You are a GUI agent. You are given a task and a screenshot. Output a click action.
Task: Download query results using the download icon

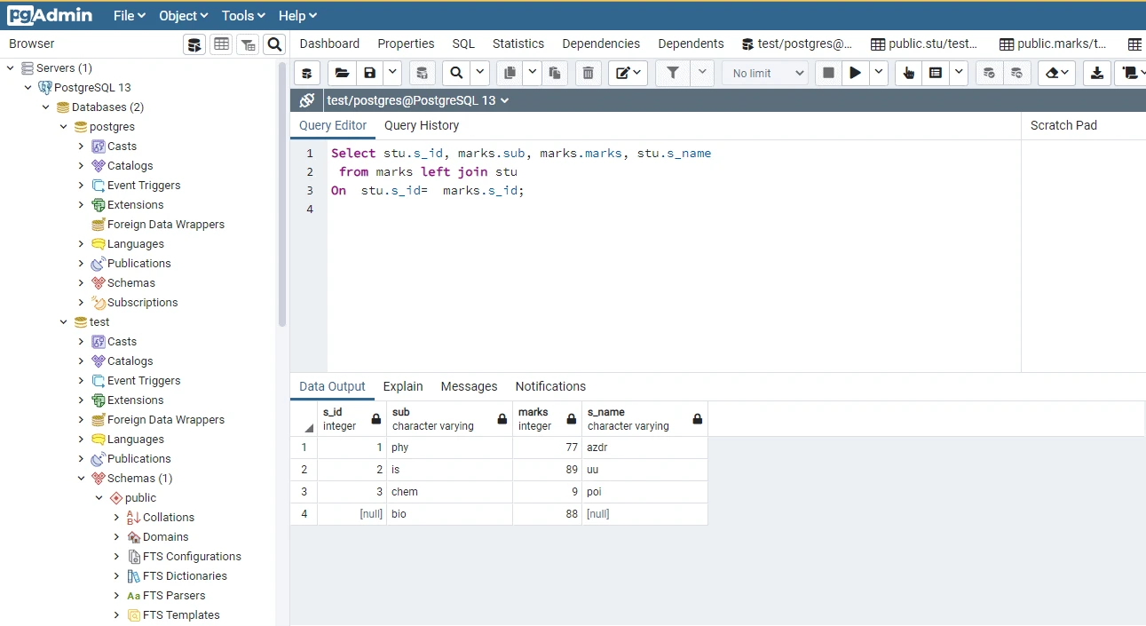coord(1096,73)
